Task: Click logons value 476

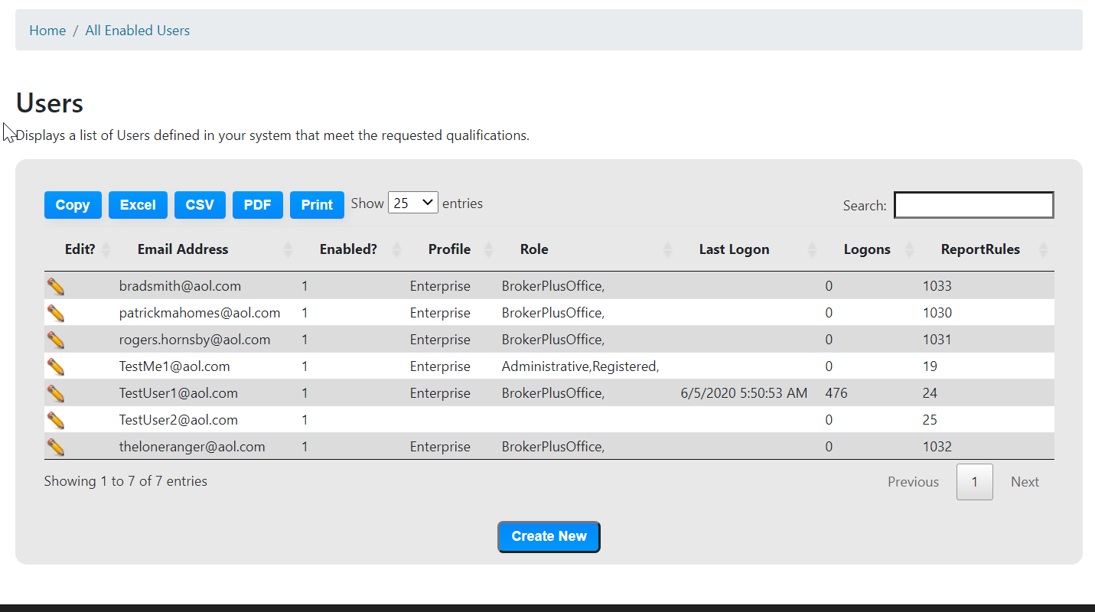Action: [x=836, y=393]
